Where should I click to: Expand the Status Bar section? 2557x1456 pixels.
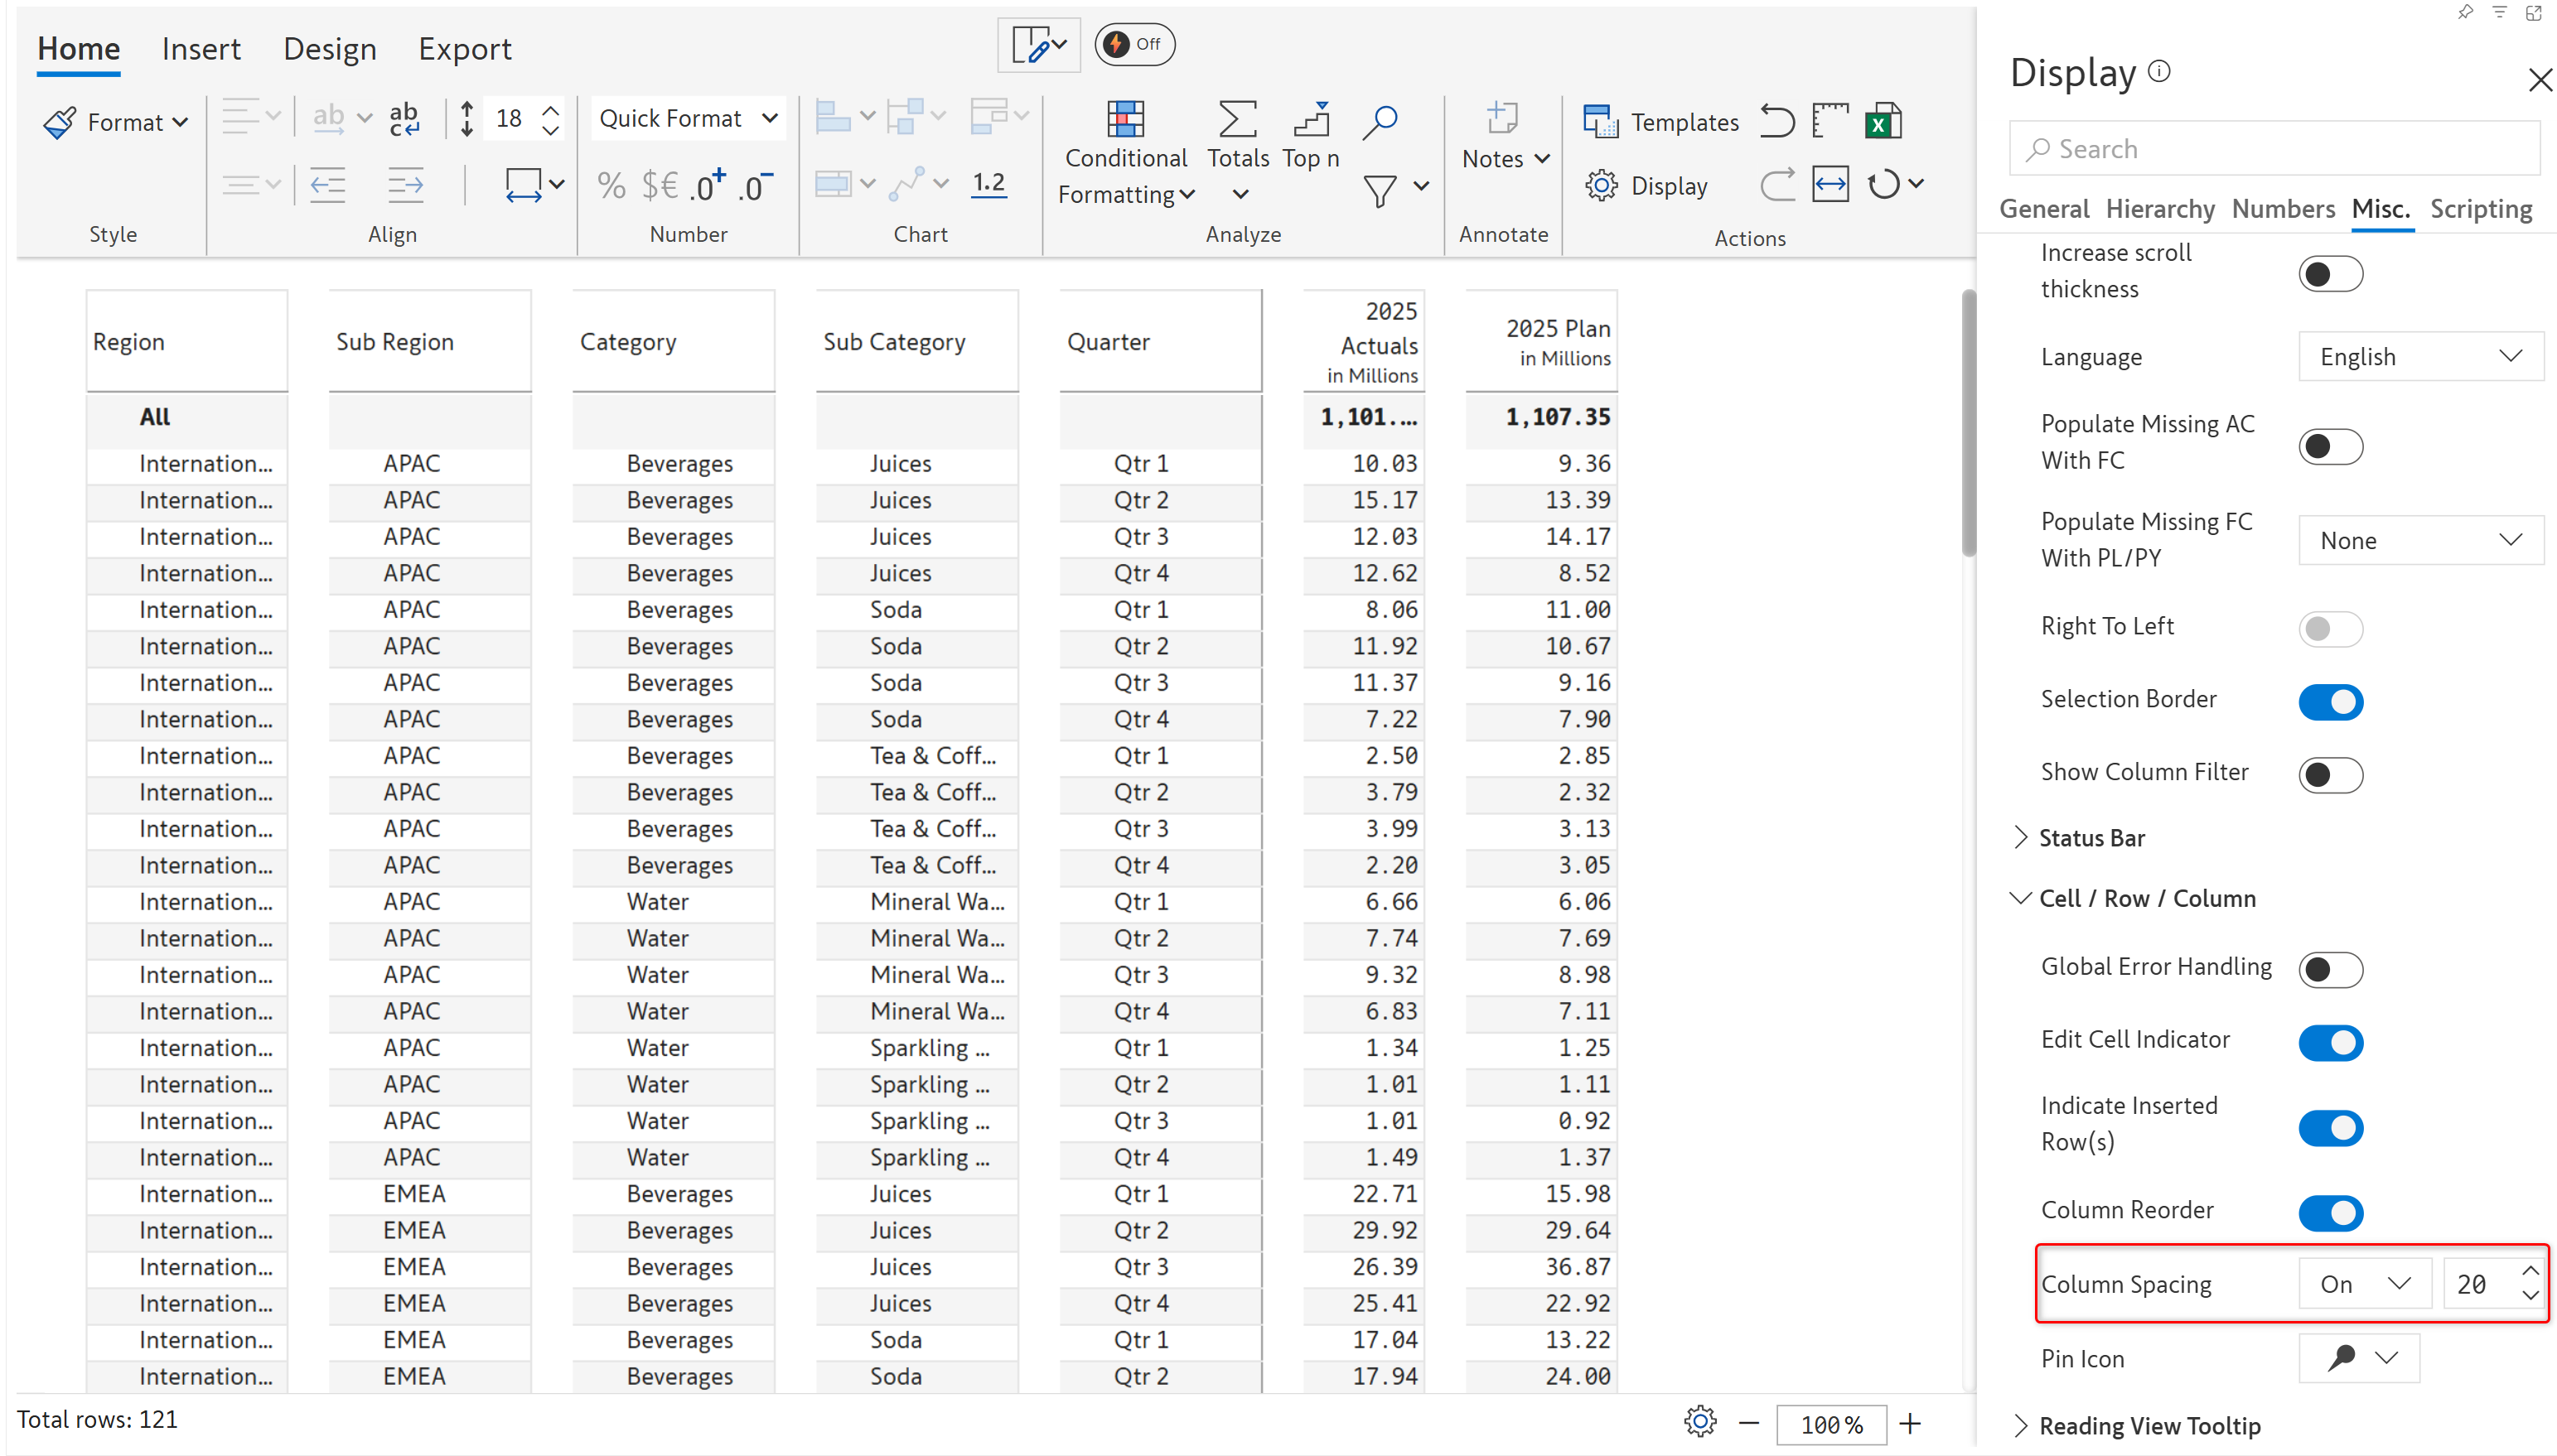2091,838
